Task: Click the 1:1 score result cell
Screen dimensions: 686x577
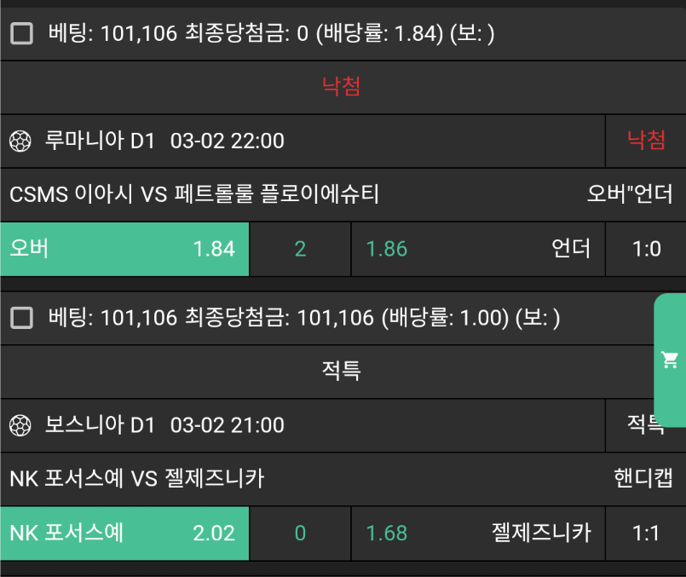Action: 646,534
